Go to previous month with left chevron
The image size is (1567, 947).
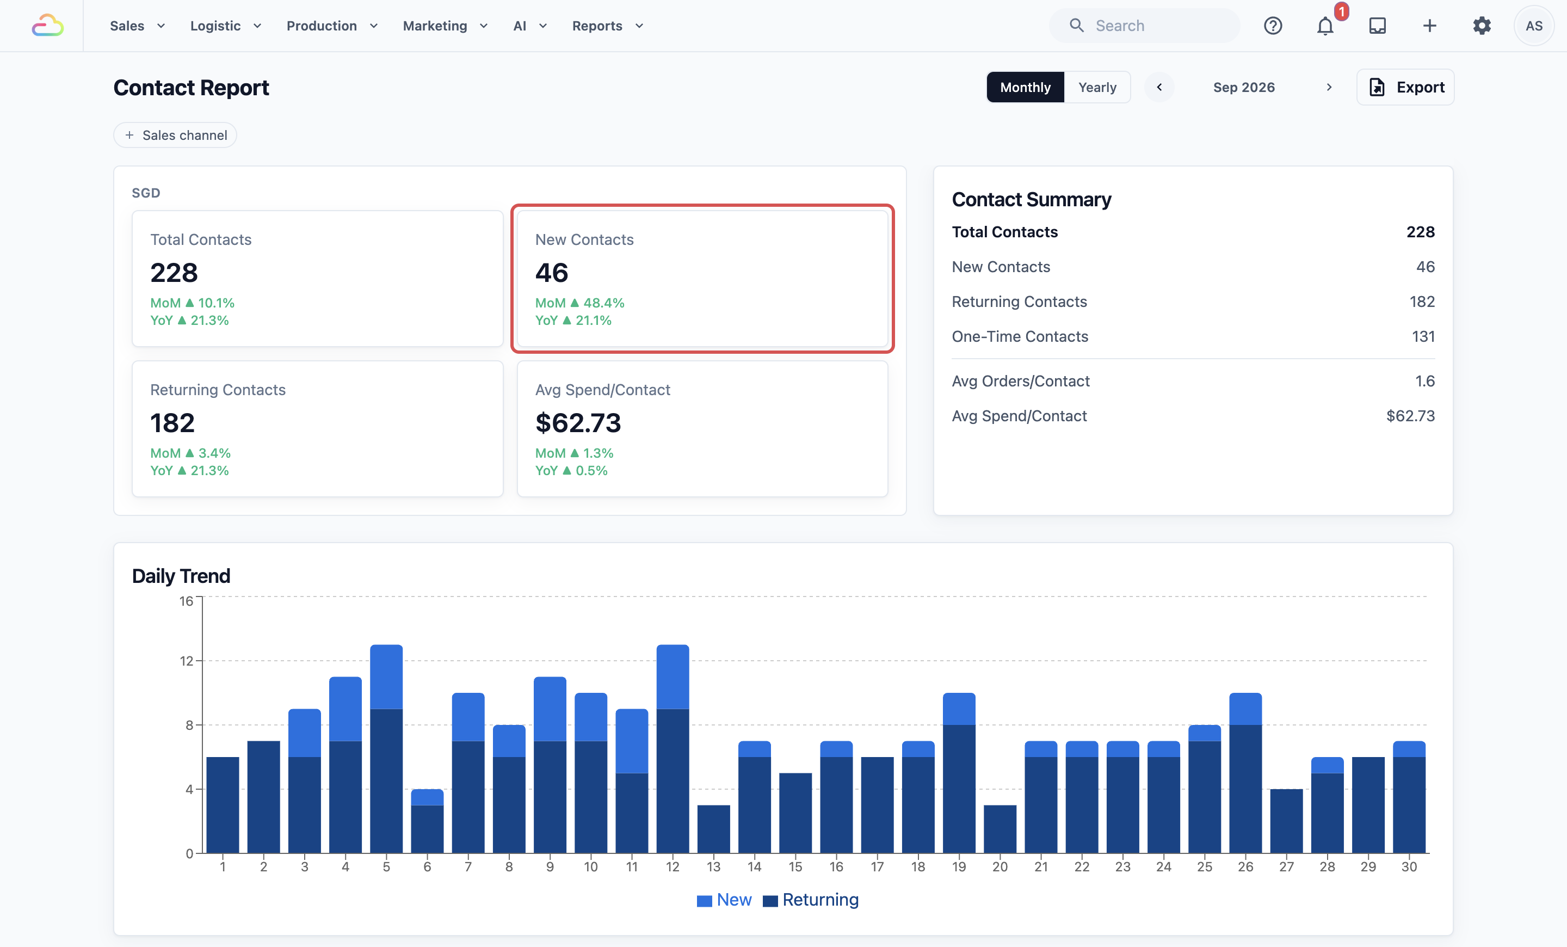click(x=1159, y=87)
